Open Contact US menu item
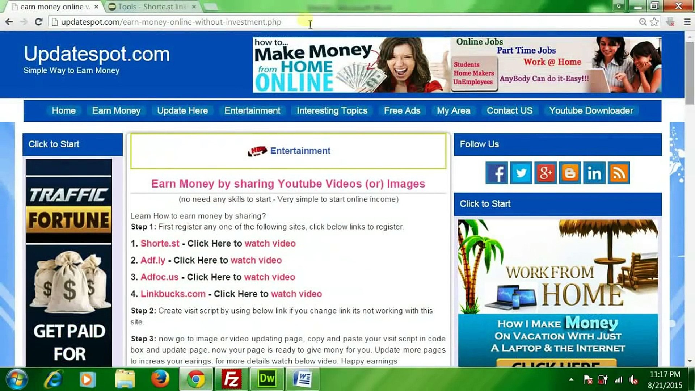 510,111
